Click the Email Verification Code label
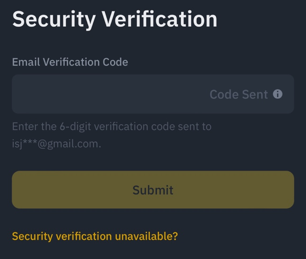306x259 pixels. (70, 62)
